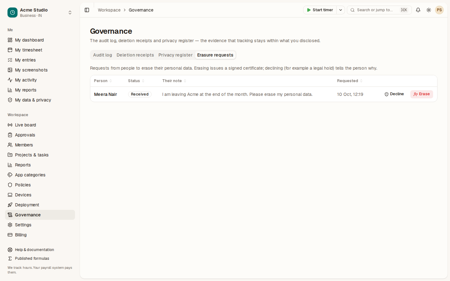This screenshot has width=450, height=281.
Task: Open the Members page
Action: [40, 145]
